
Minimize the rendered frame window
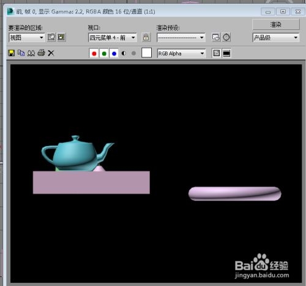coord(268,12)
